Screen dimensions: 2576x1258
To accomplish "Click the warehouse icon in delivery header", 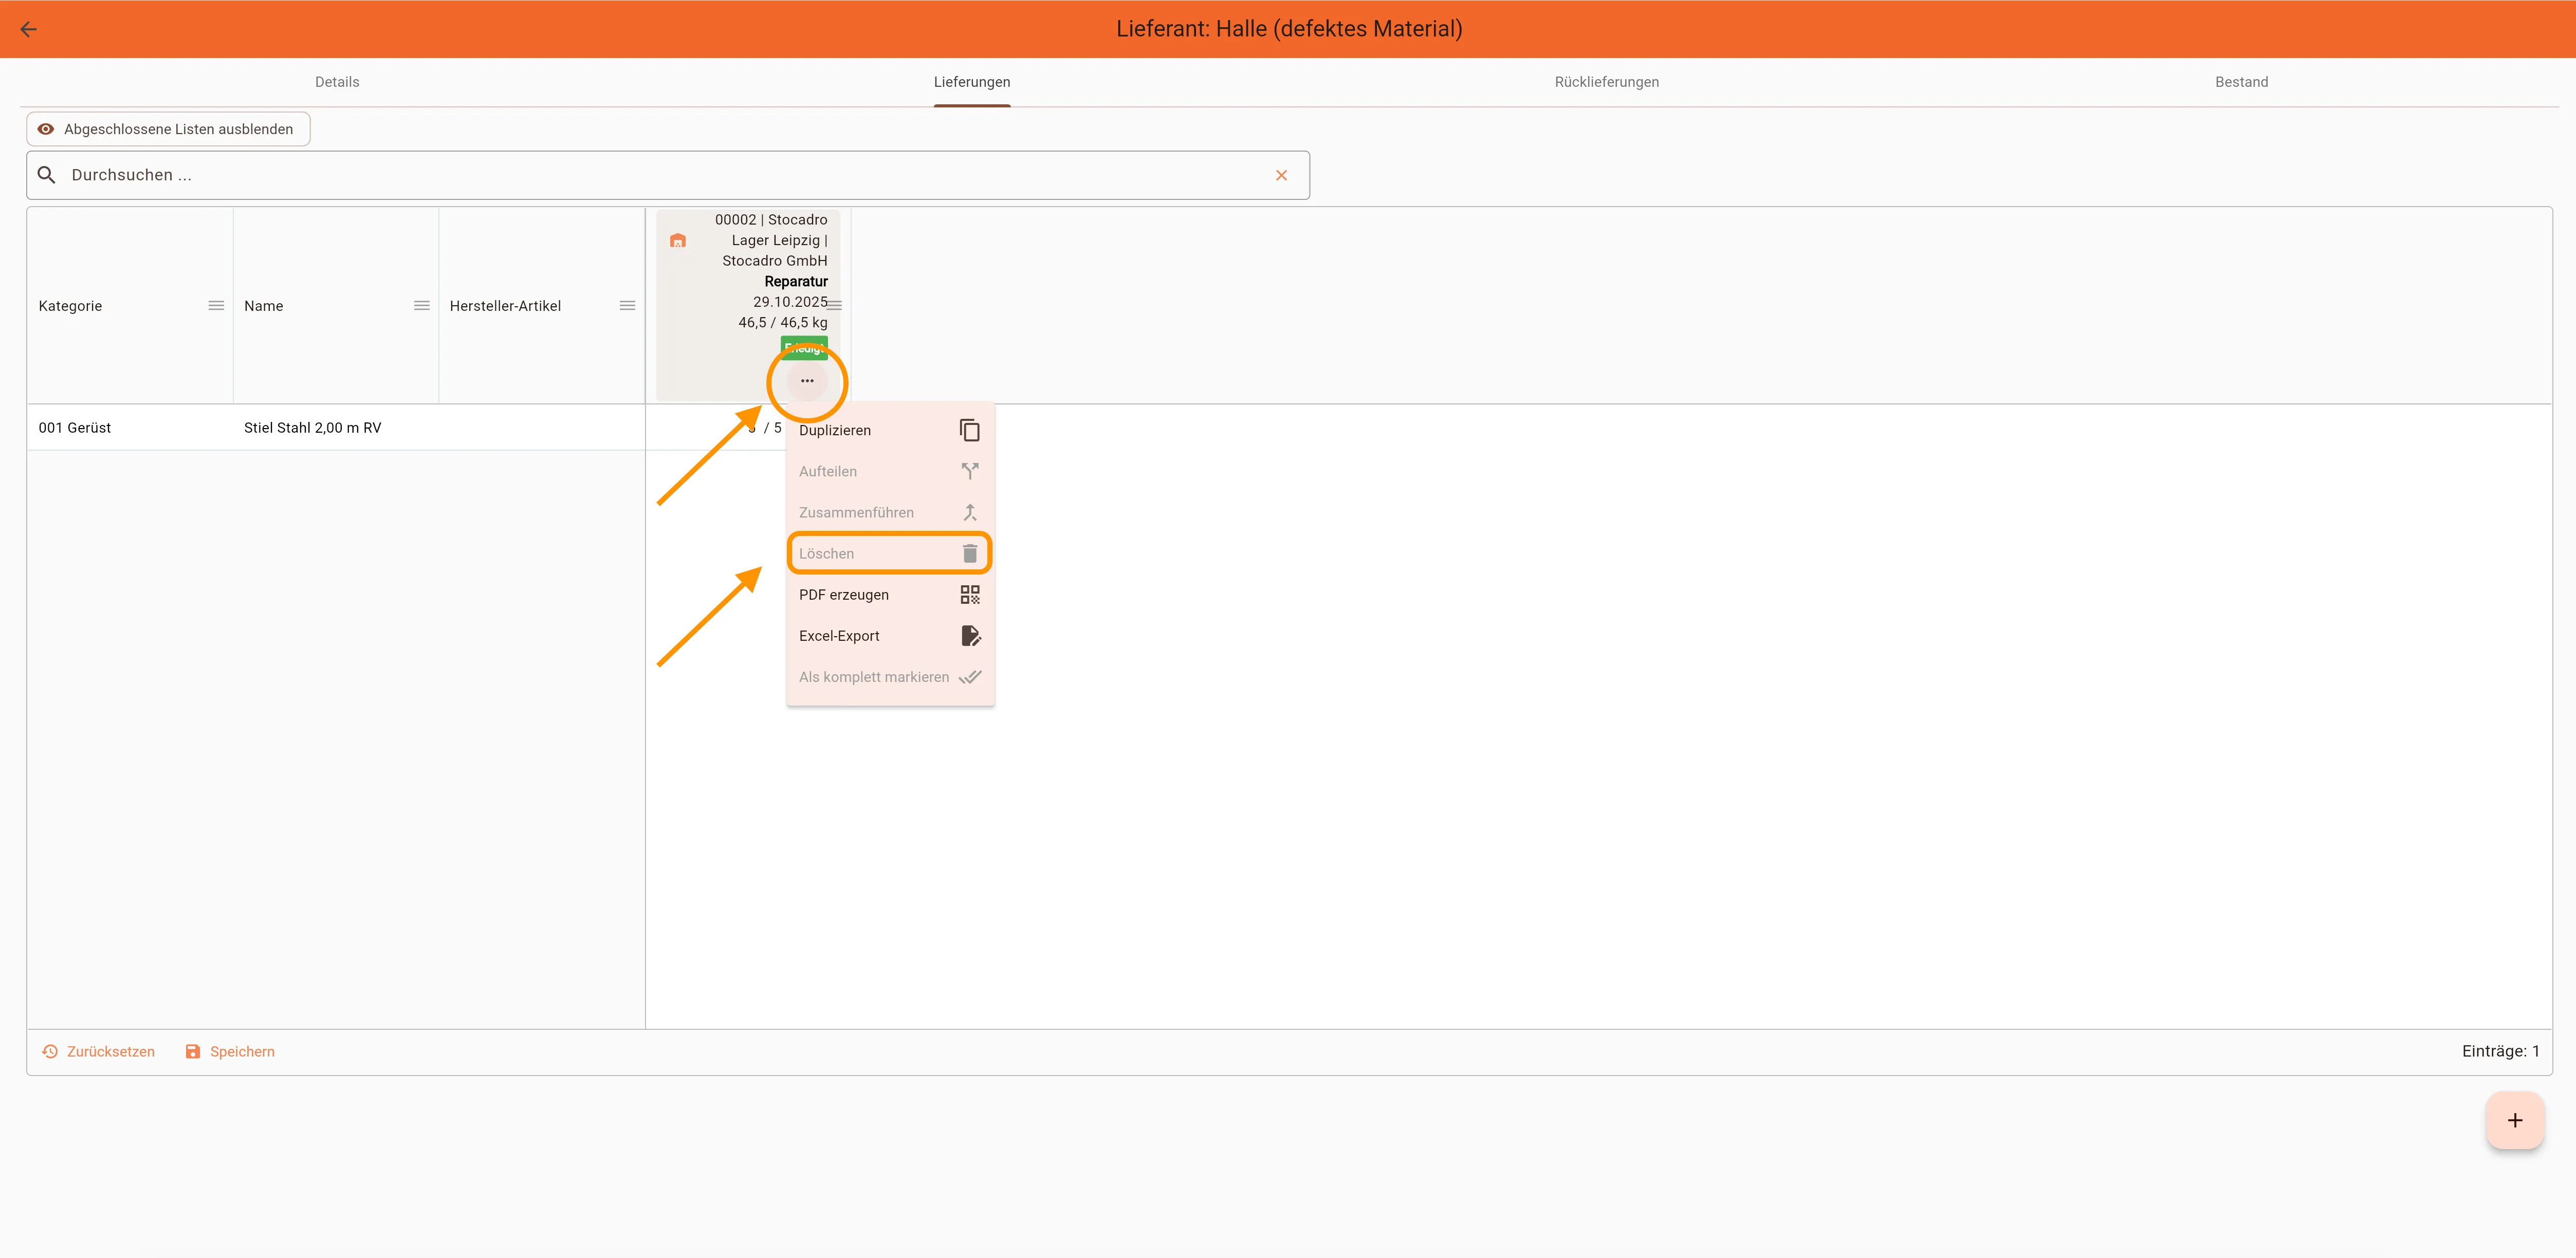I will [678, 241].
